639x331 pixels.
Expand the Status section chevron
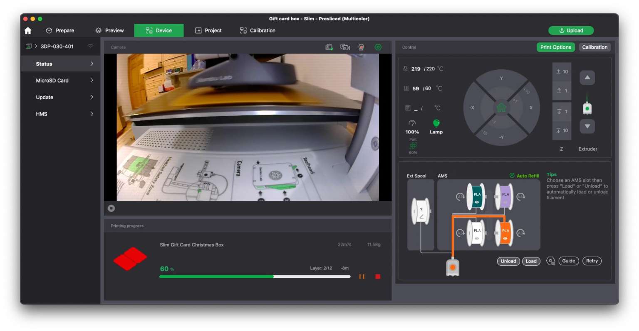tap(92, 64)
